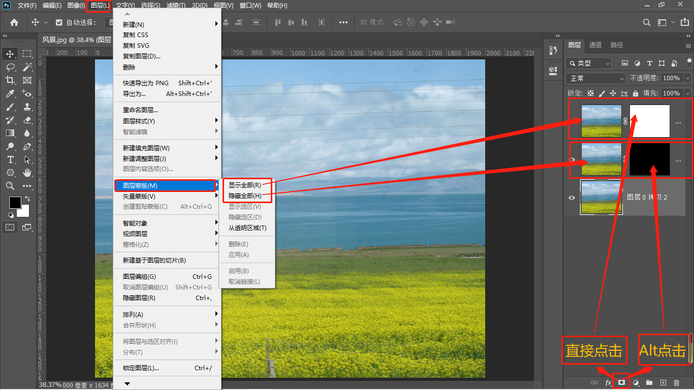Select the Blur droplet tool
Viewport: 694px width, 390px height.
pos(27,133)
